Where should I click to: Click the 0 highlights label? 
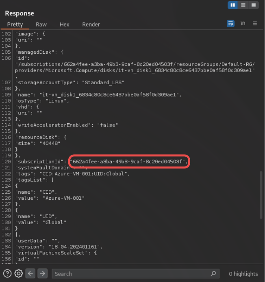(243, 274)
